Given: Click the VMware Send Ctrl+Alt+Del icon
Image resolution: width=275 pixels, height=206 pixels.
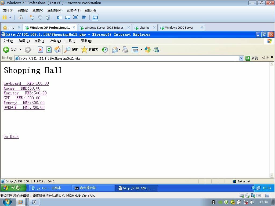Looking at the screenshot, I should pos(20,17).
